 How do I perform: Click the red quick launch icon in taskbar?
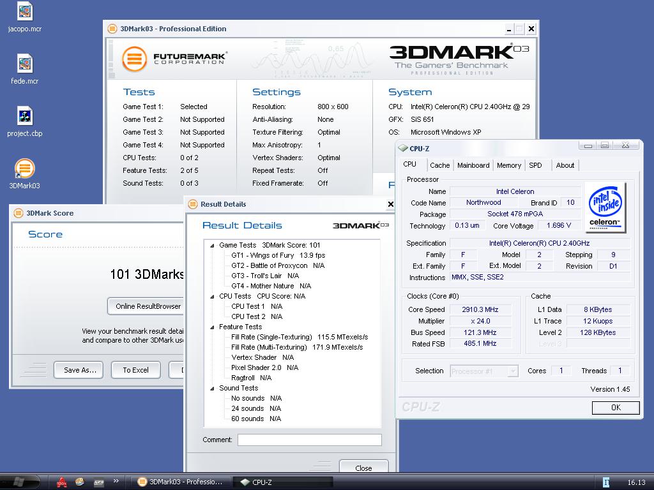click(62, 482)
